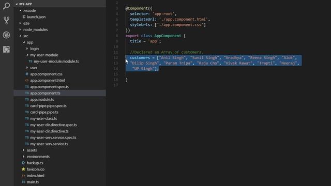331x186 pixels.
Task: Click the file icon beside launch.json
Action: click(x=24, y=17)
